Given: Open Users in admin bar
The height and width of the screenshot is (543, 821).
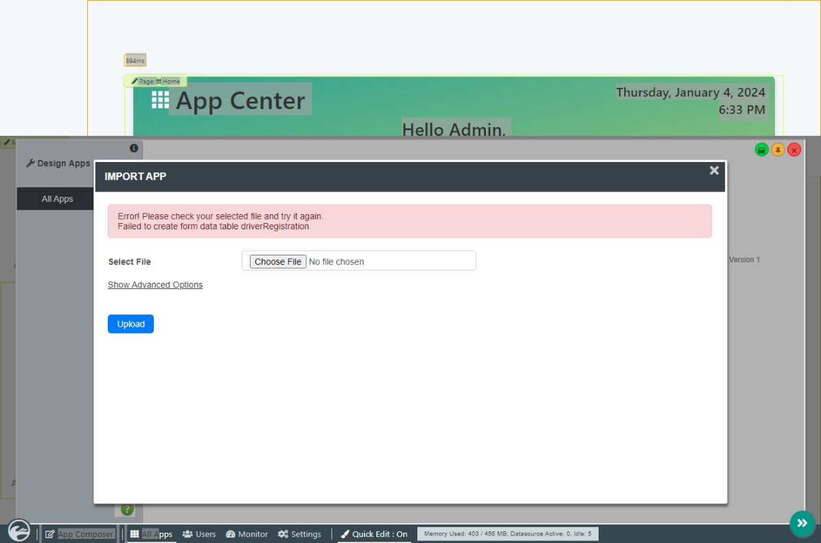Looking at the screenshot, I should coord(199,534).
